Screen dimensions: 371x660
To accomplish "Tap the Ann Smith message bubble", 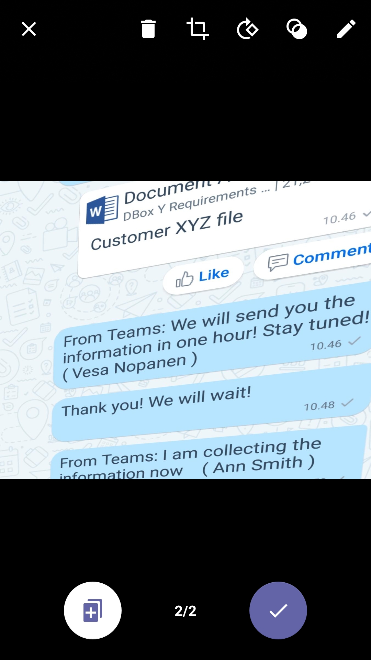I will [x=208, y=454].
